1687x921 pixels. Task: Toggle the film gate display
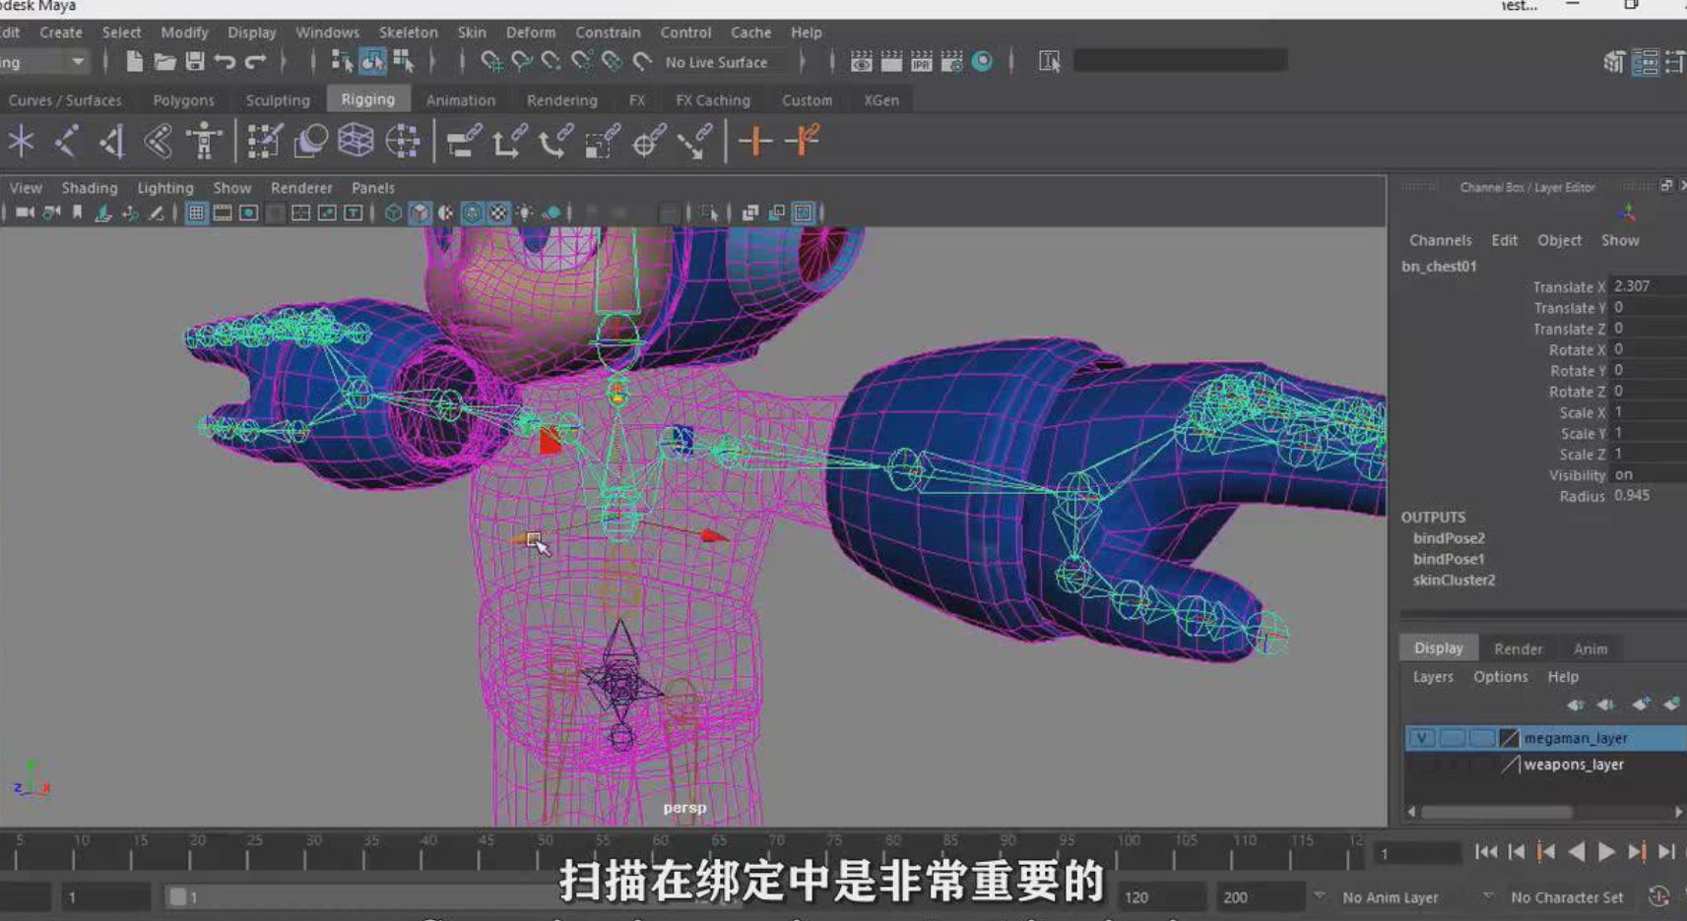223,213
